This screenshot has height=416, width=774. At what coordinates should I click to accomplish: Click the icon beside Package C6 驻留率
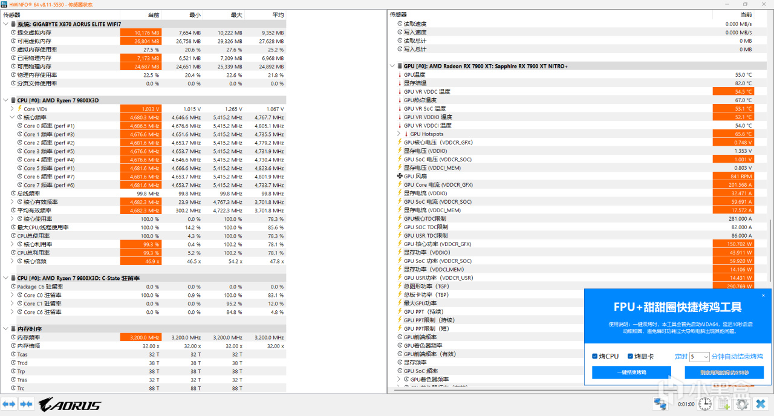(13, 287)
